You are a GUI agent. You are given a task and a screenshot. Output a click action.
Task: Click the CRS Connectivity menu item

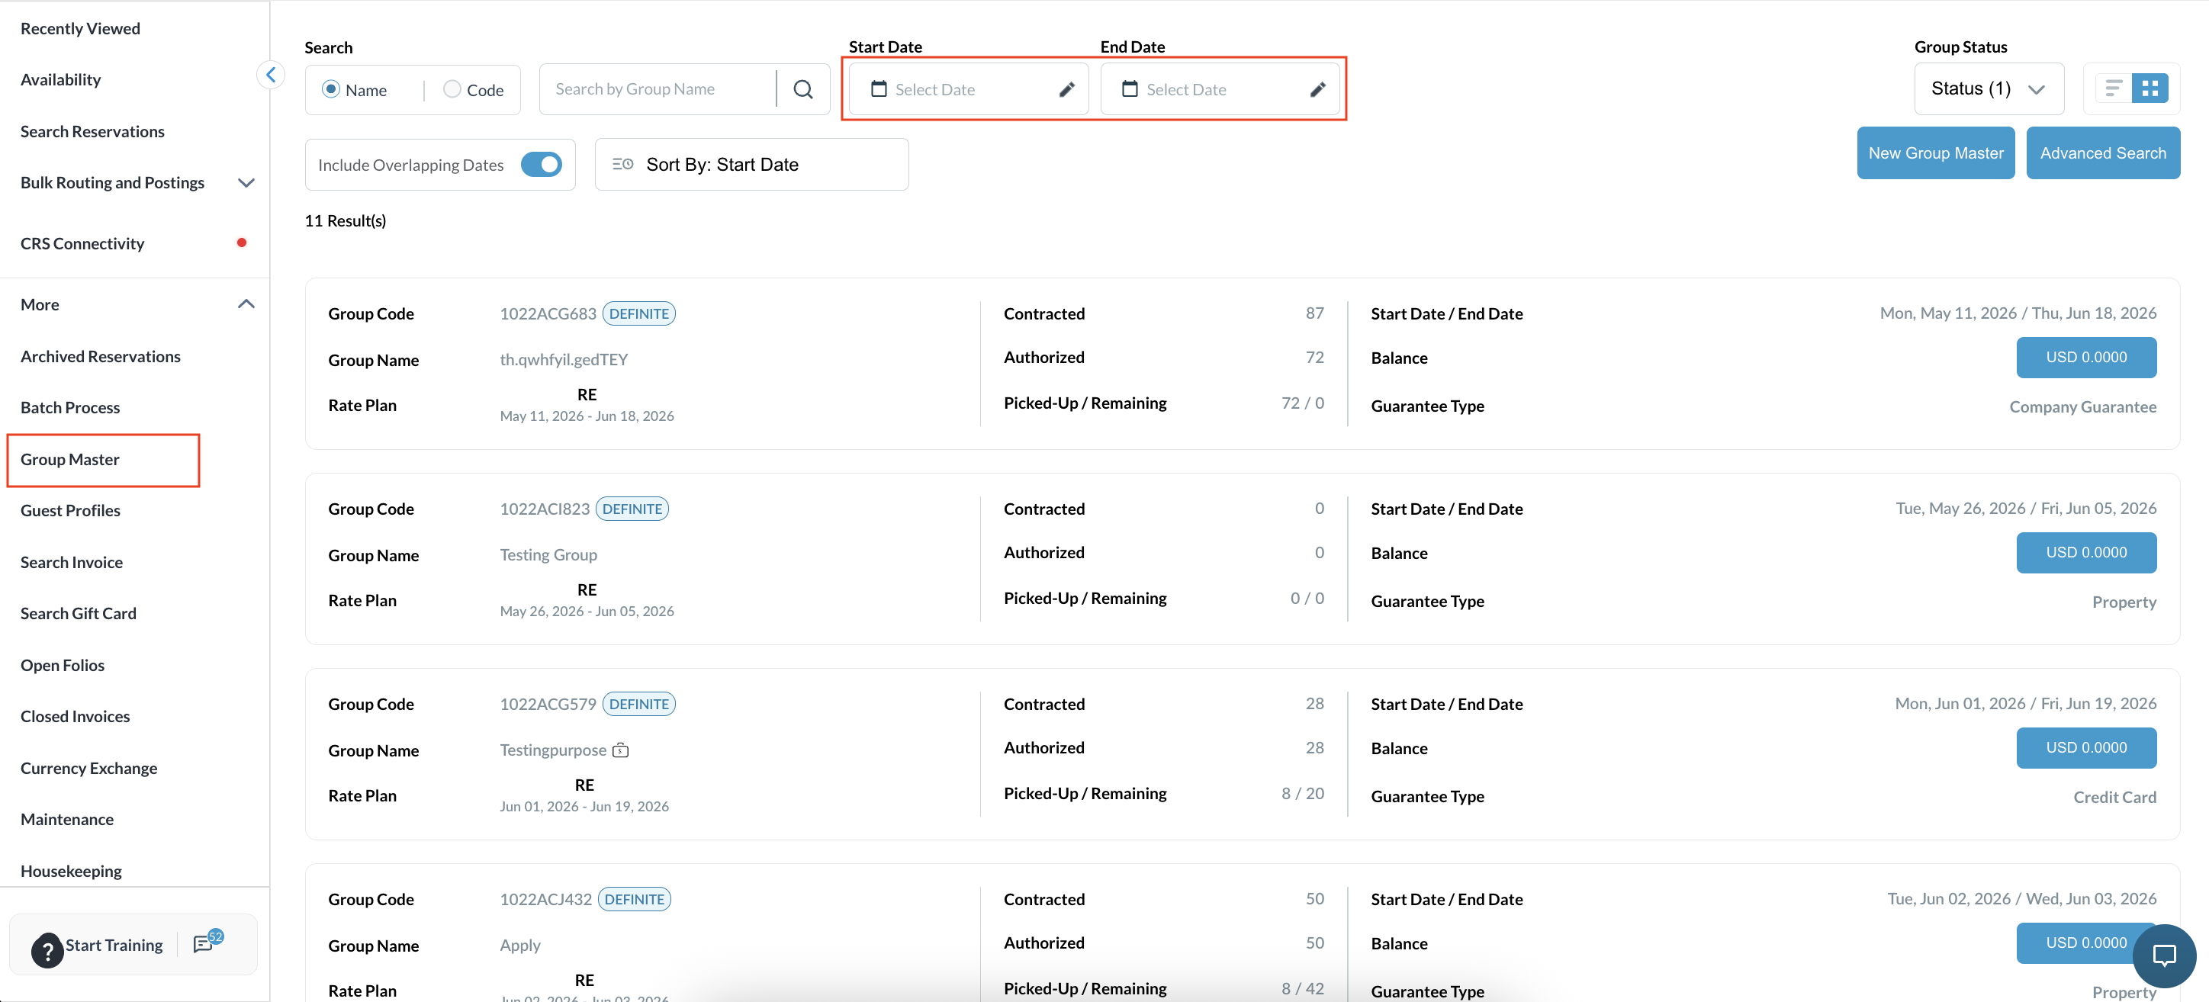pyautogui.click(x=82, y=243)
